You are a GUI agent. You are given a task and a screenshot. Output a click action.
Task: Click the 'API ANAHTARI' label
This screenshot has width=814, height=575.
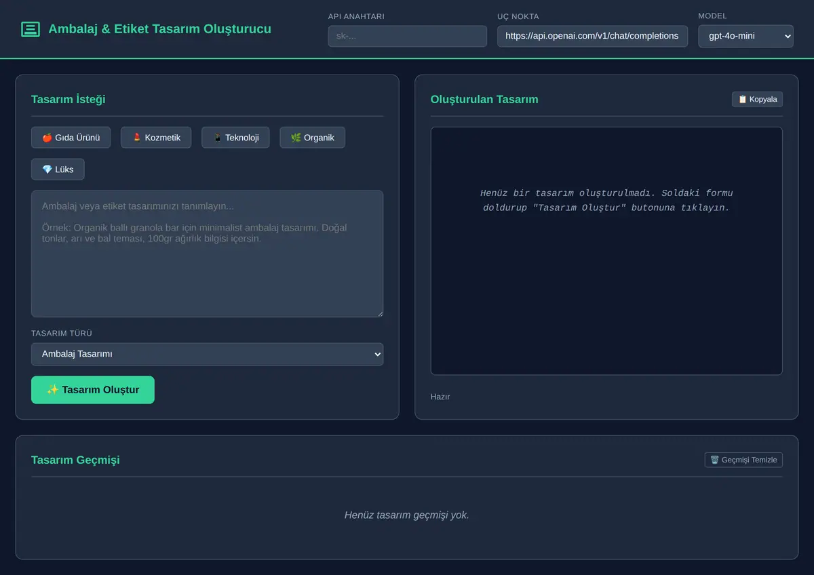(x=356, y=16)
